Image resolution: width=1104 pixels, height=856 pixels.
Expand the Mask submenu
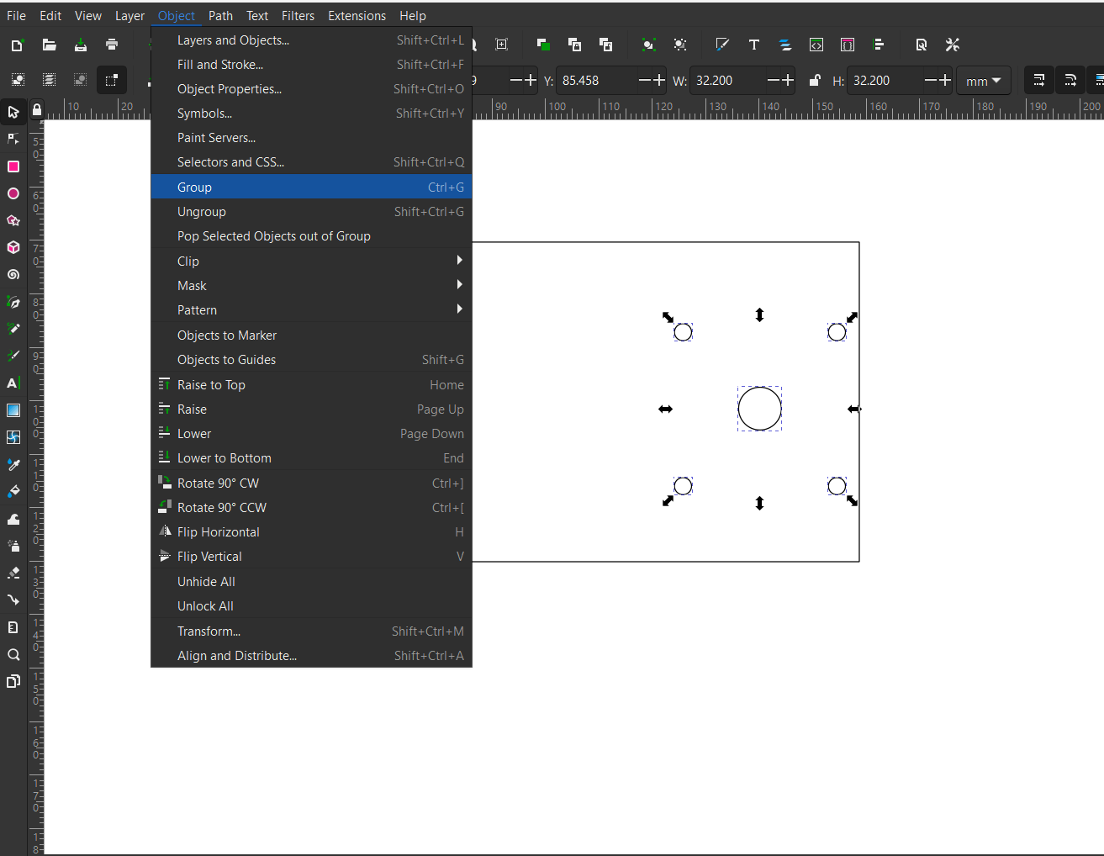pos(312,286)
